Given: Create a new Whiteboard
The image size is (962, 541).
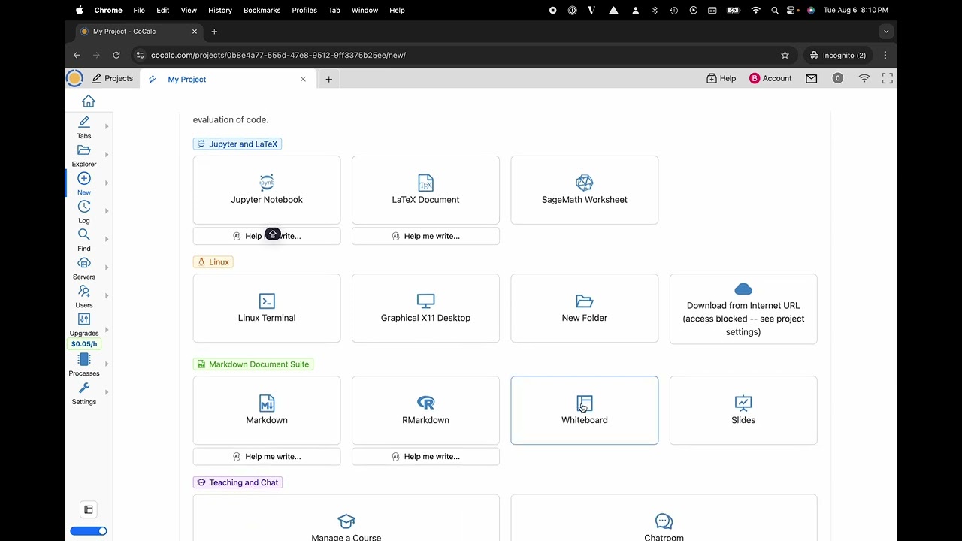Looking at the screenshot, I should click(x=584, y=410).
